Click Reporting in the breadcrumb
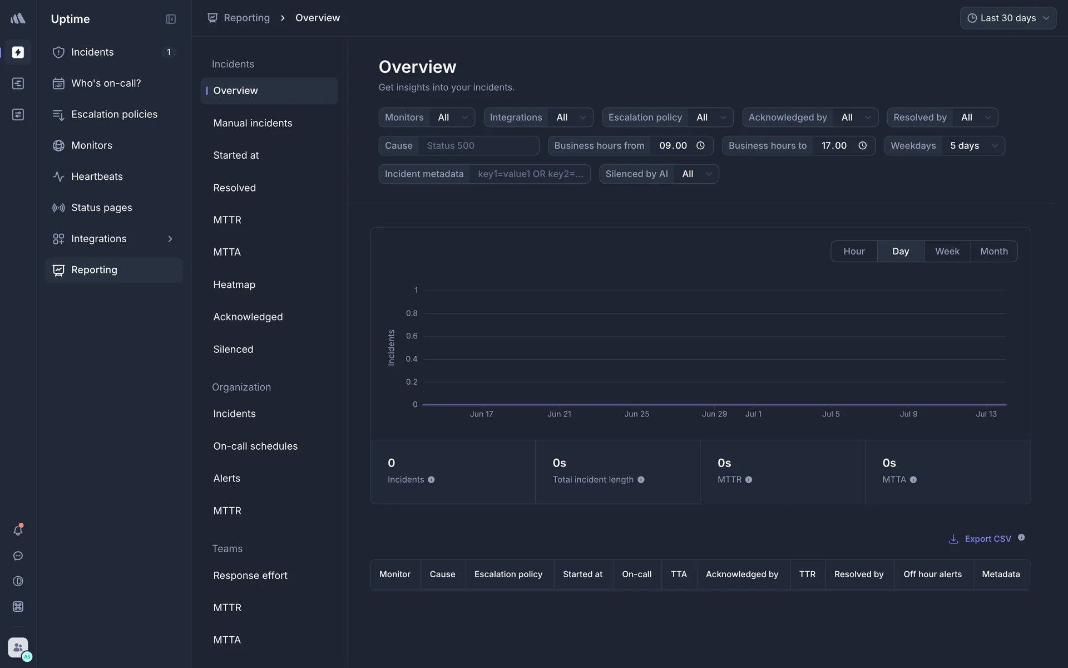The image size is (1068, 668). [x=246, y=18]
